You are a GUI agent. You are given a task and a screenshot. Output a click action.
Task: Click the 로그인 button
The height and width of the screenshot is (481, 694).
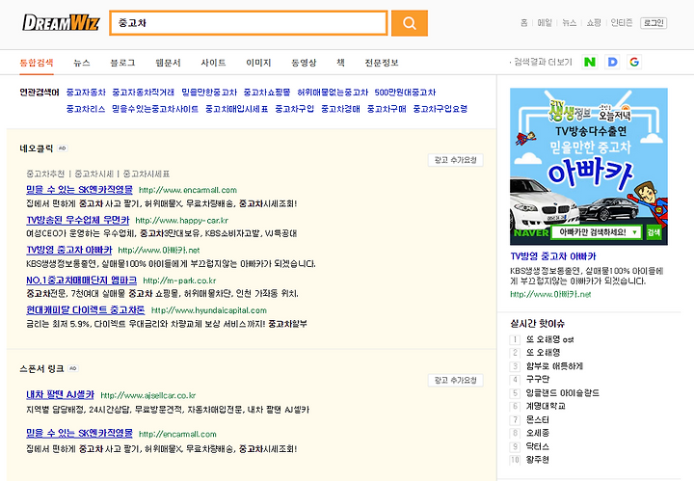point(654,23)
